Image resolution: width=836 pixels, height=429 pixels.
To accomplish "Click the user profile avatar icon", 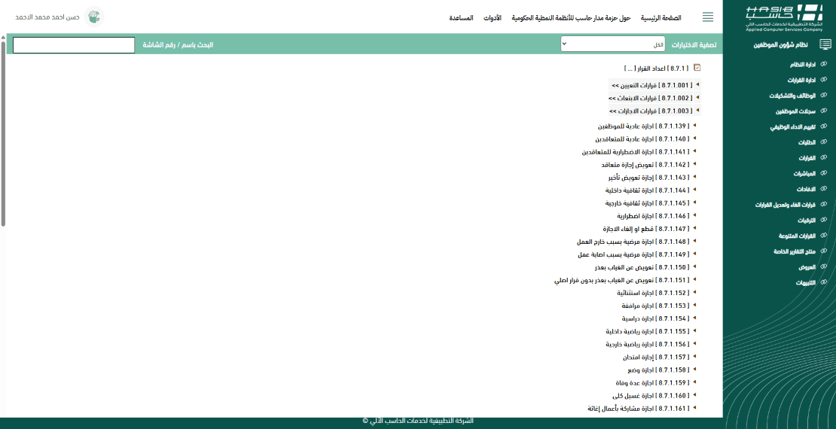I will click(x=94, y=17).
